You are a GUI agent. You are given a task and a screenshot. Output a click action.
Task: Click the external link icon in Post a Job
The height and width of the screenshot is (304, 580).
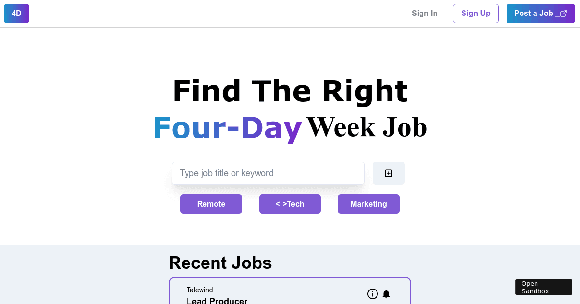[564, 14]
